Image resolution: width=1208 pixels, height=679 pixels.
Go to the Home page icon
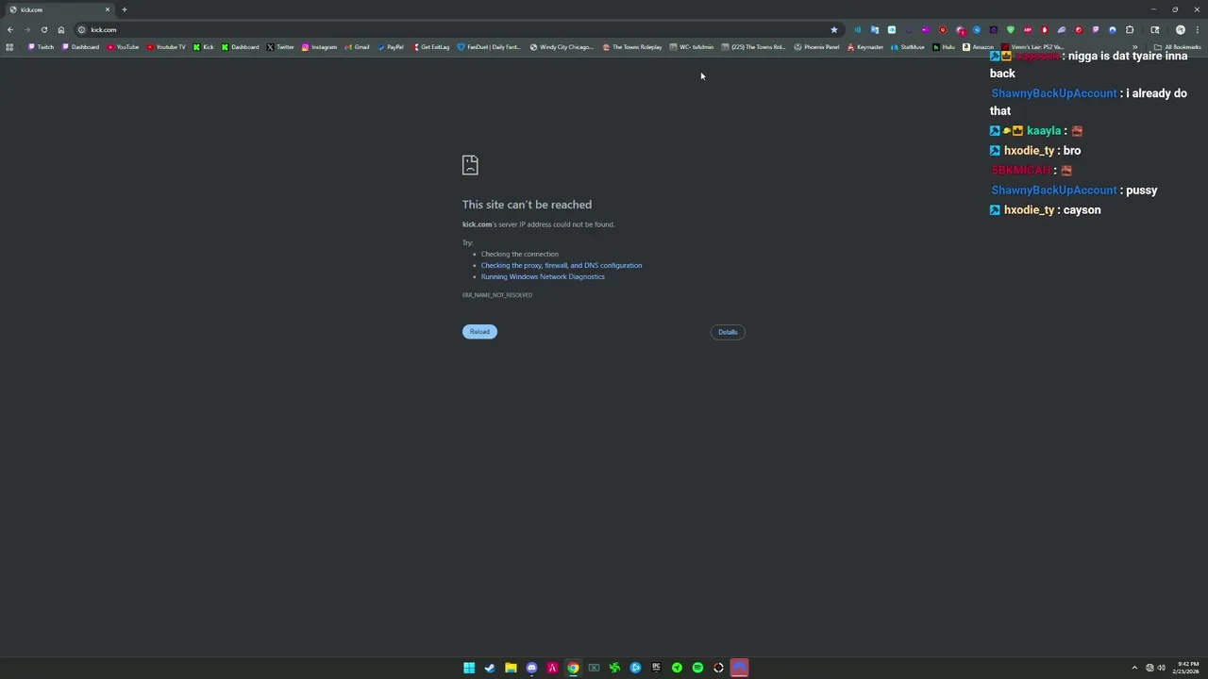pyautogui.click(x=61, y=29)
